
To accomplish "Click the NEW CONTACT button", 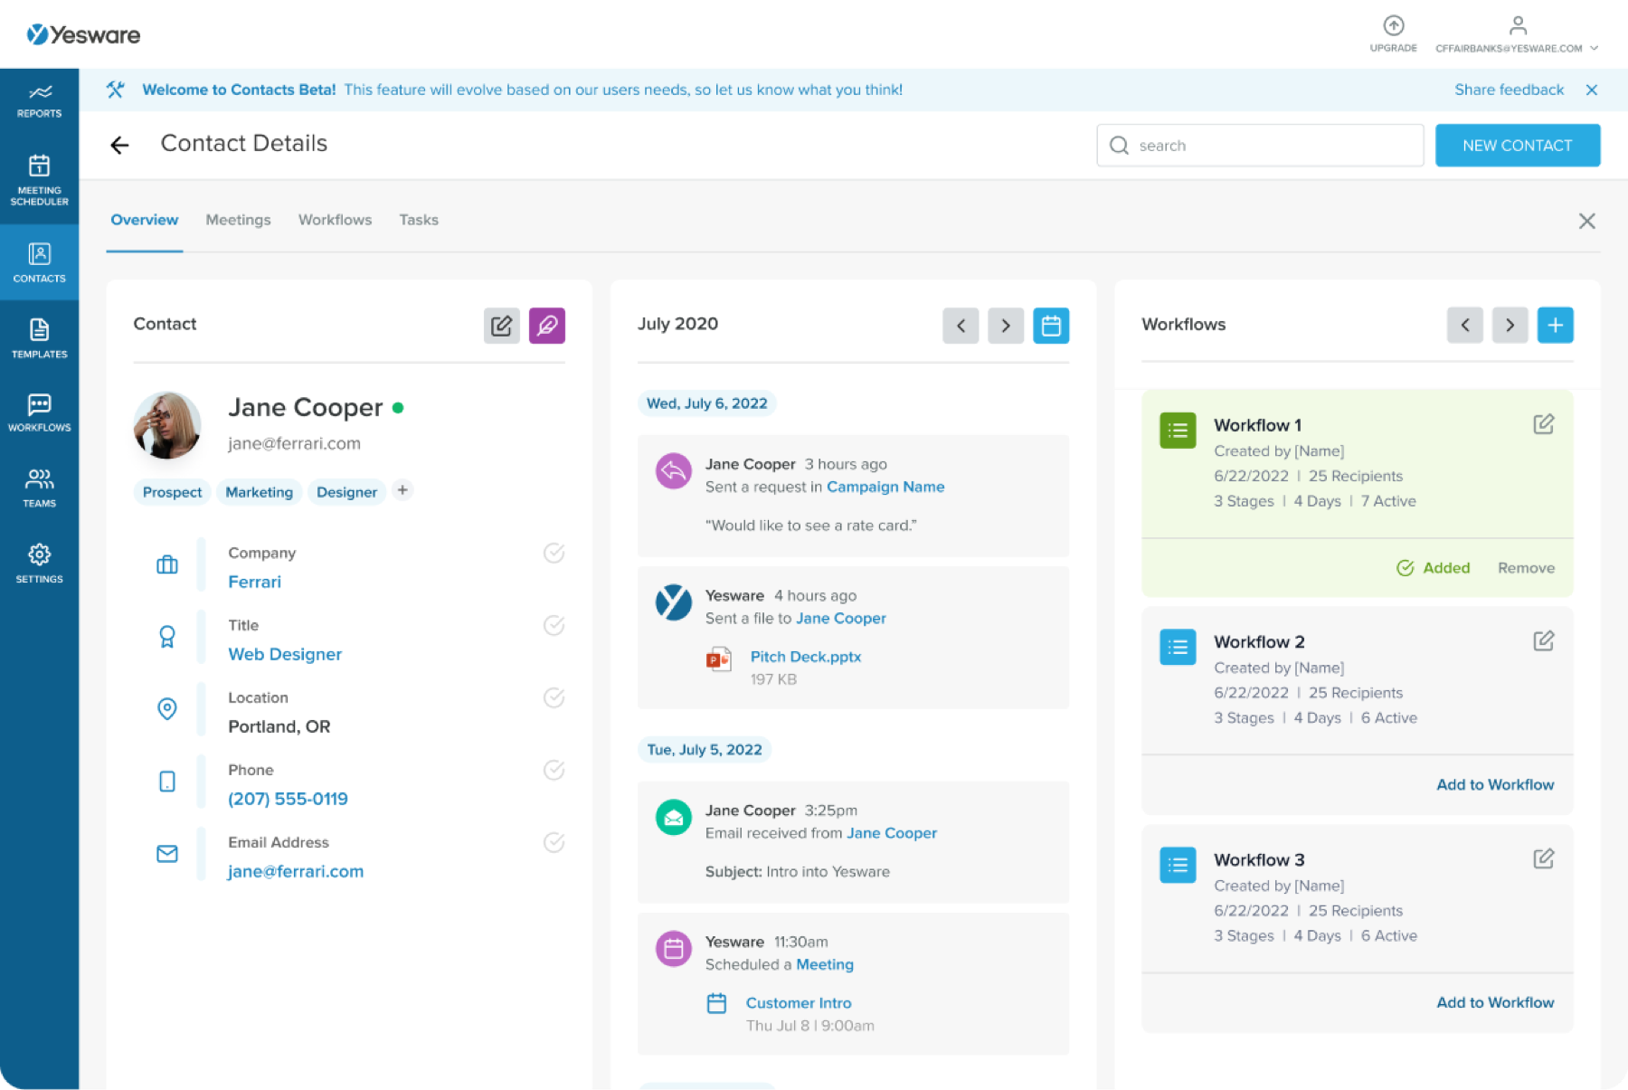I will (1518, 146).
